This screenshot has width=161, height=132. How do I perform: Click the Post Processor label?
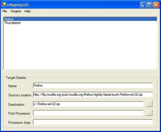pos(19,113)
